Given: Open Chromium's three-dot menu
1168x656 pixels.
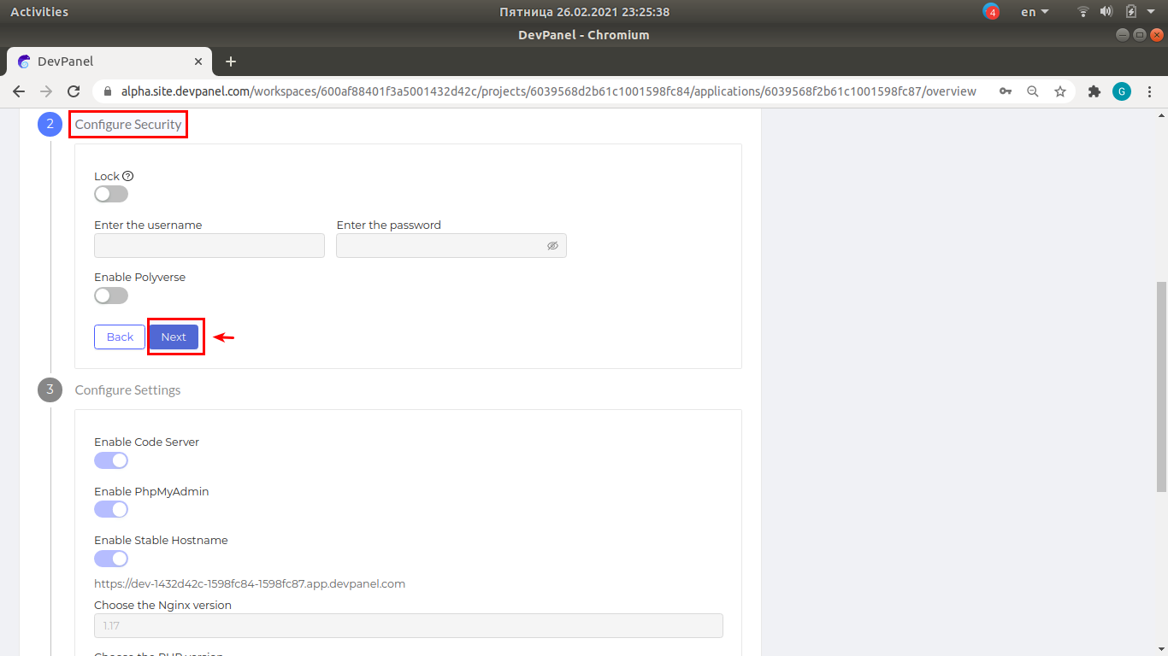Looking at the screenshot, I should coord(1150,91).
